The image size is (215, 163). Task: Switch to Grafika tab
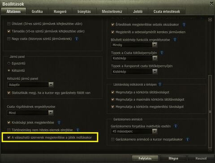coord(37,12)
